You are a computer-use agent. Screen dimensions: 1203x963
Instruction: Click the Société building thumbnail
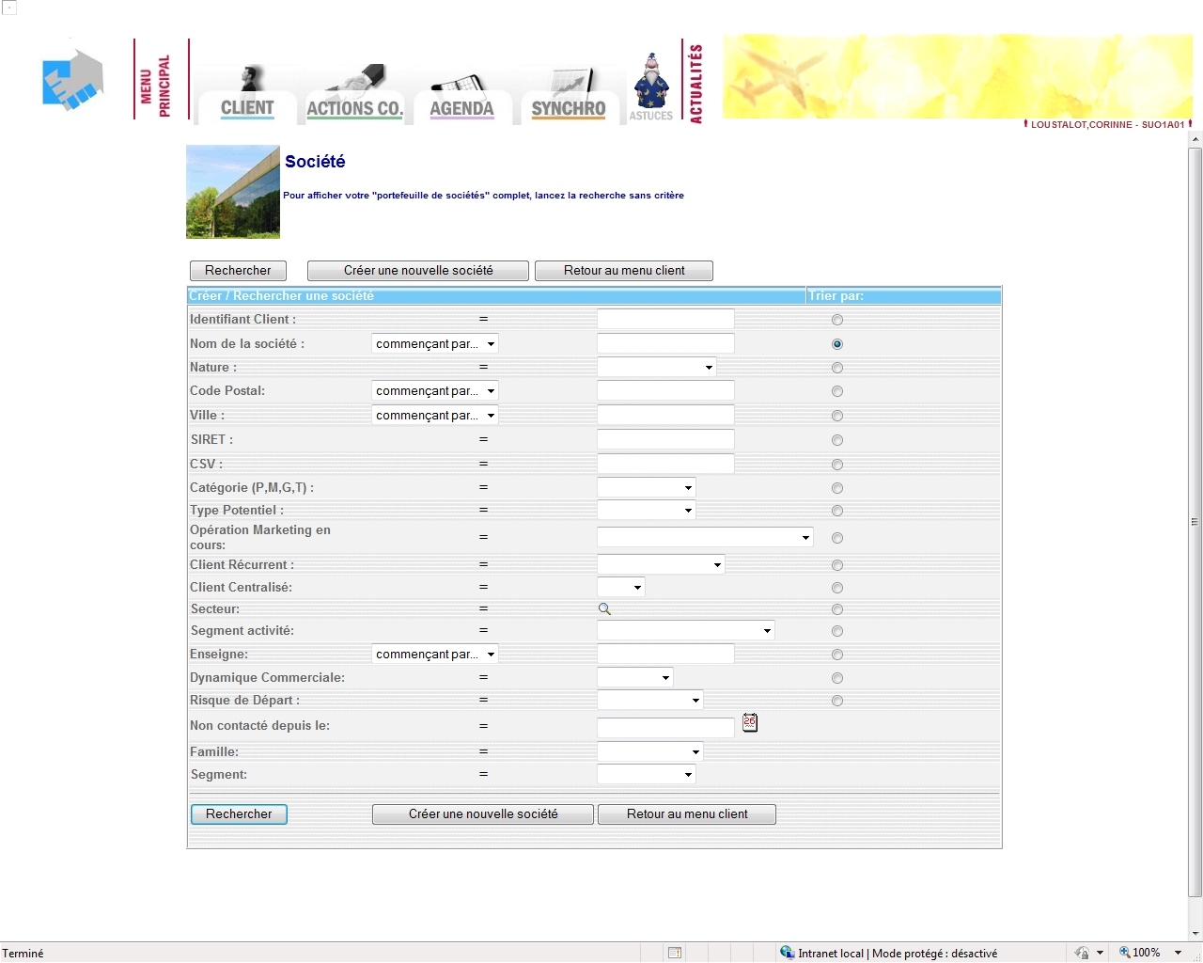tap(233, 192)
